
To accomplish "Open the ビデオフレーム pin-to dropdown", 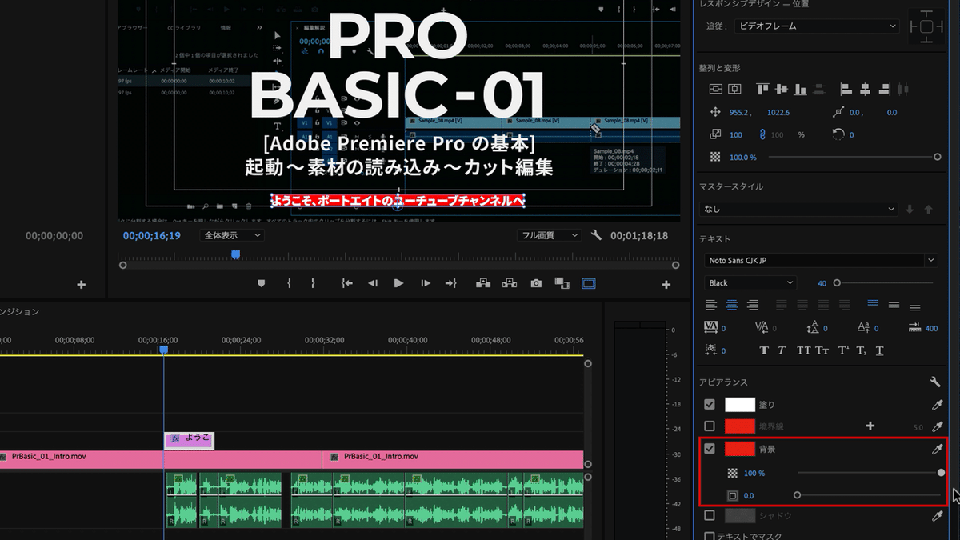I will (815, 26).
